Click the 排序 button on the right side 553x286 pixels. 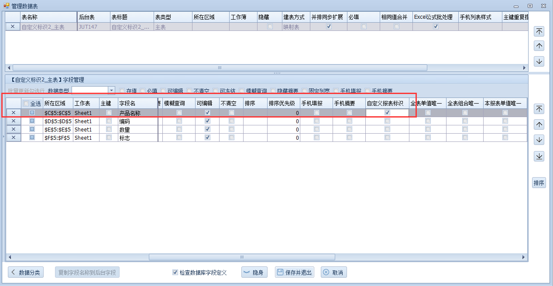point(539,183)
